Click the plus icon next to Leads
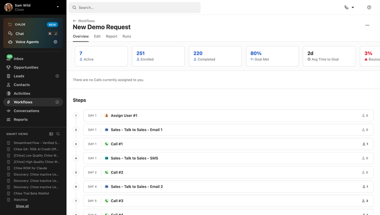The image size is (380, 215). point(57,76)
